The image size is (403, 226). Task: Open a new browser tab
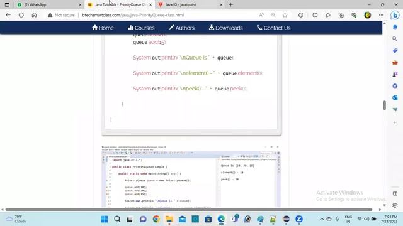(231, 4)
